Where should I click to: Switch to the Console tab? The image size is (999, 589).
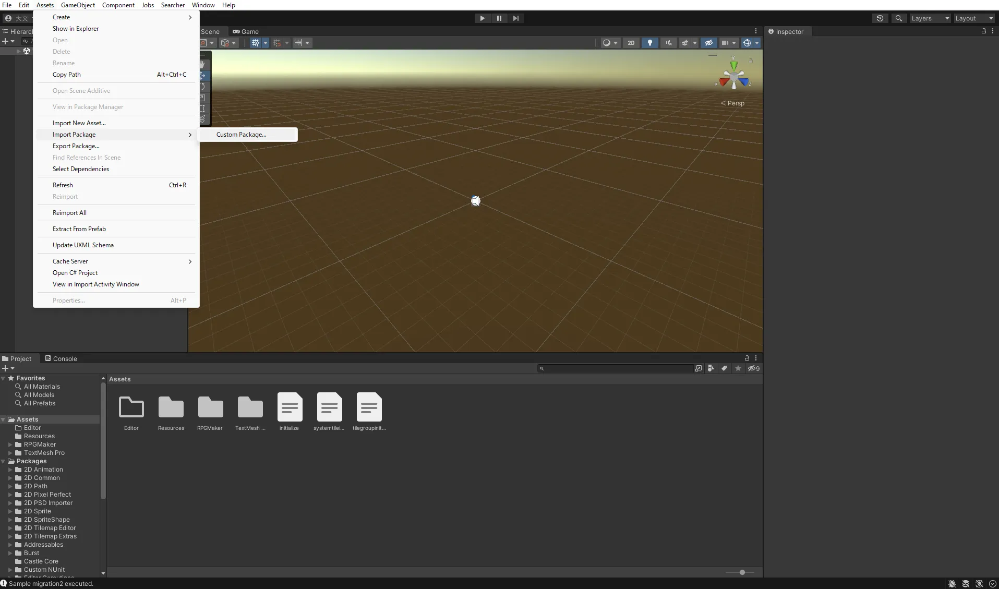pos(61,358)
